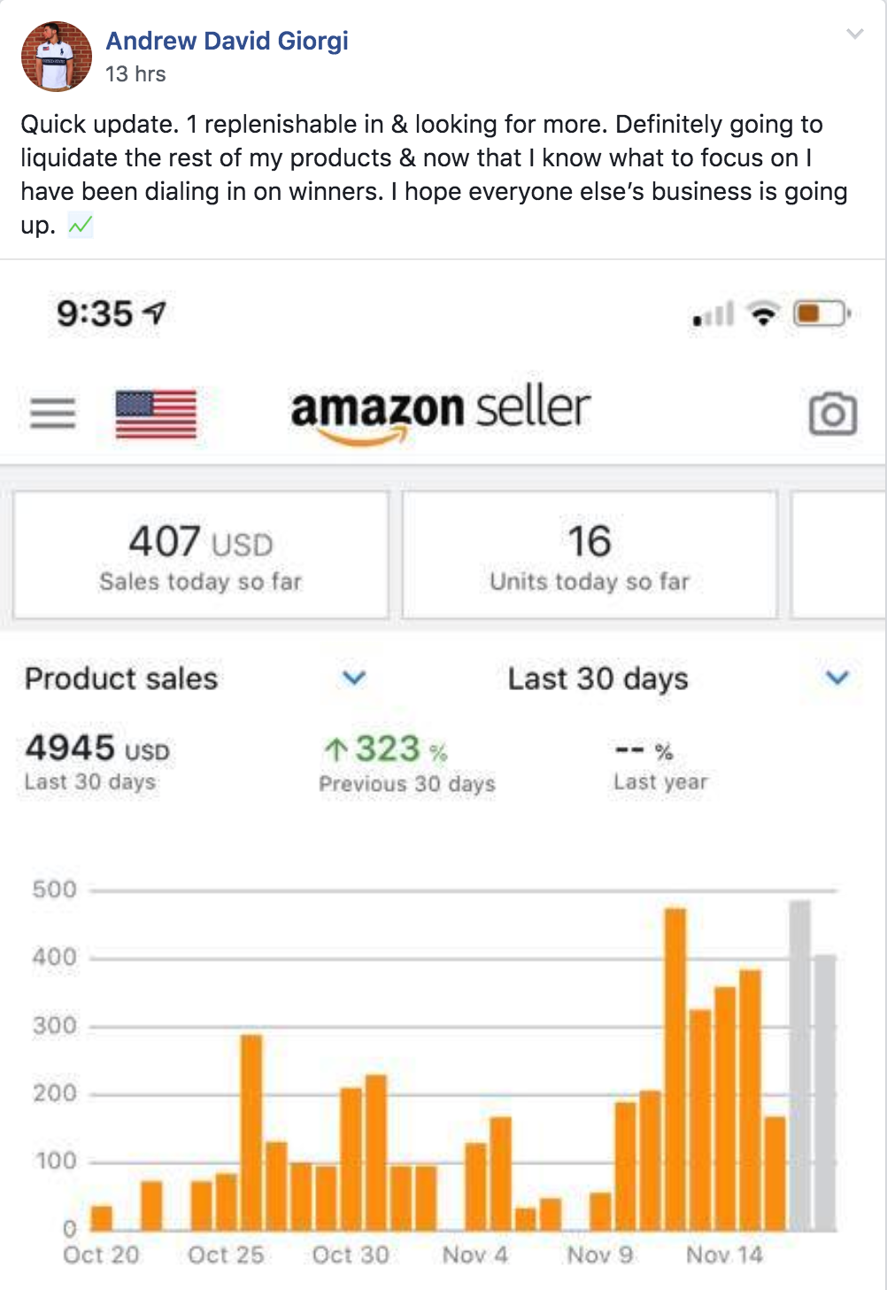
Task: Tap the battery indicator icon
Action: tap(822, 313)
